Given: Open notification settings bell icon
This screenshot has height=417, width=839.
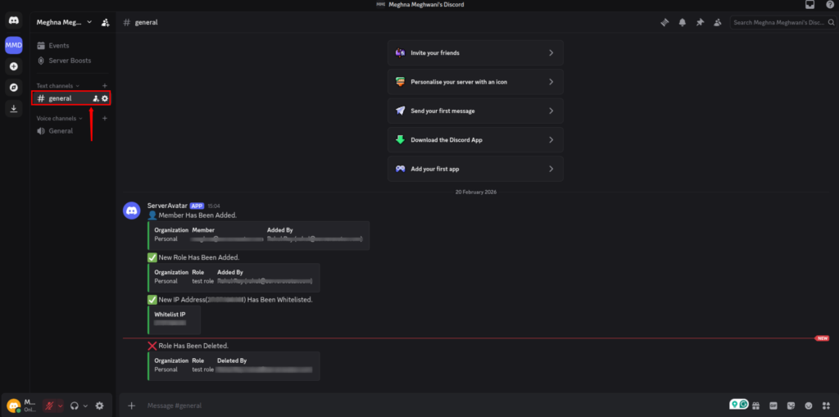Looking at the screenshot, I should click(x=683, y=22).
